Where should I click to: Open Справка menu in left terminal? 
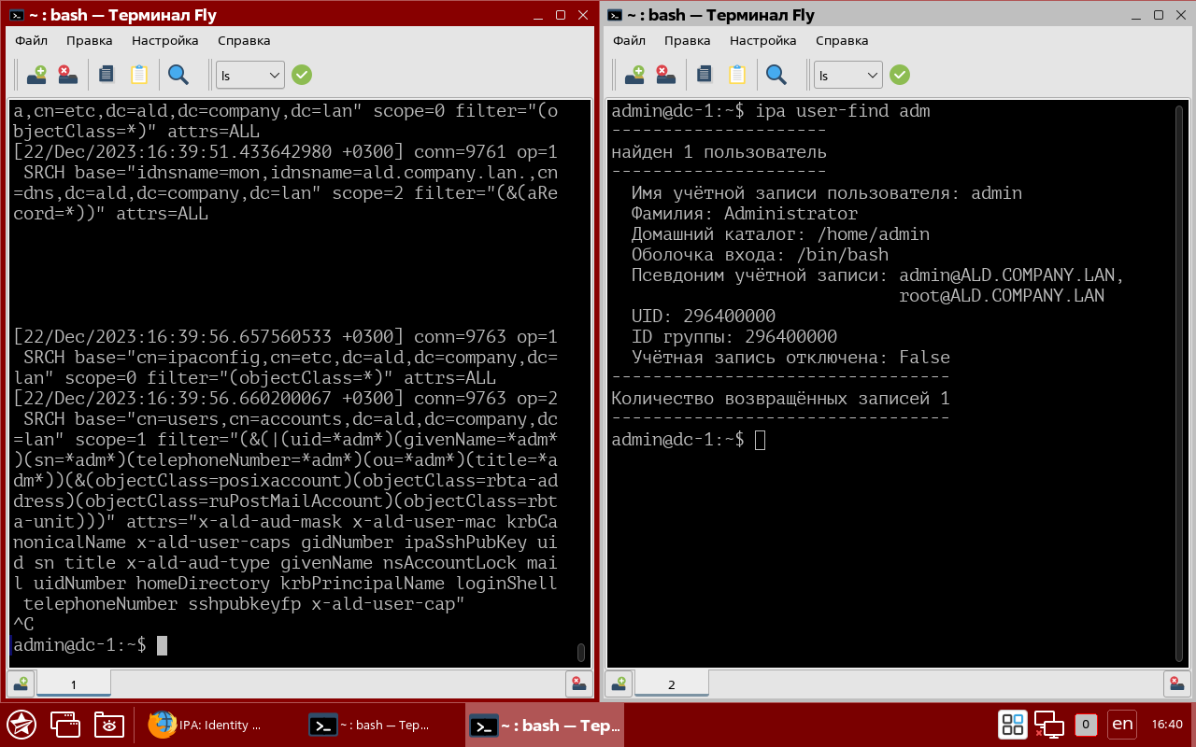(244, 41)
